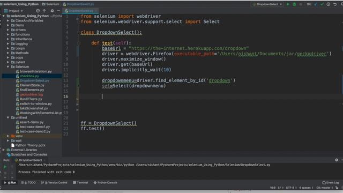Show Git history with the clock icon
Viewport: 343px width, 193px height.
pos(329,4)
